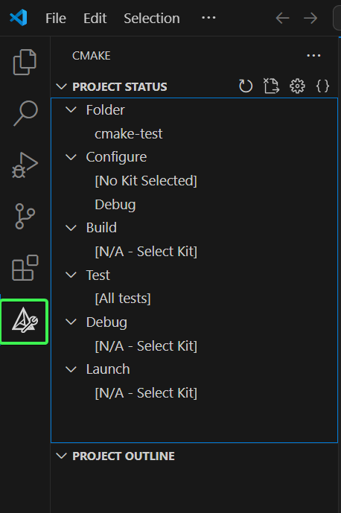This screenshot has width=341, height=513.
Task: Open the Explorer view icon
Action: pos(25,62)
